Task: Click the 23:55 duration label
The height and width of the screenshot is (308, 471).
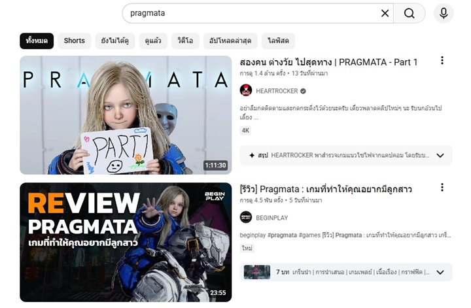Action: pos(218,293)
